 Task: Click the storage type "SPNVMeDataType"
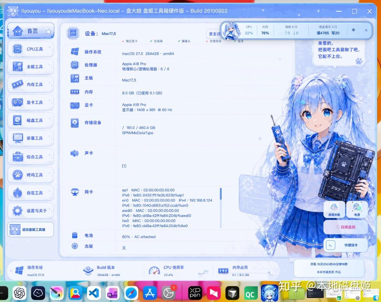[137, 133]
